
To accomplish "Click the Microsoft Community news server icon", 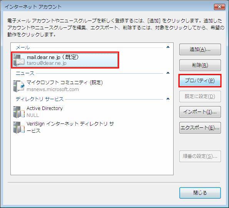I will point(19,86).
